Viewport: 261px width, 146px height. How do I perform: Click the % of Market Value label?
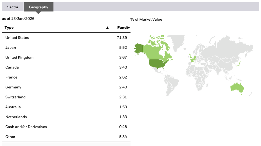(146, 19)
